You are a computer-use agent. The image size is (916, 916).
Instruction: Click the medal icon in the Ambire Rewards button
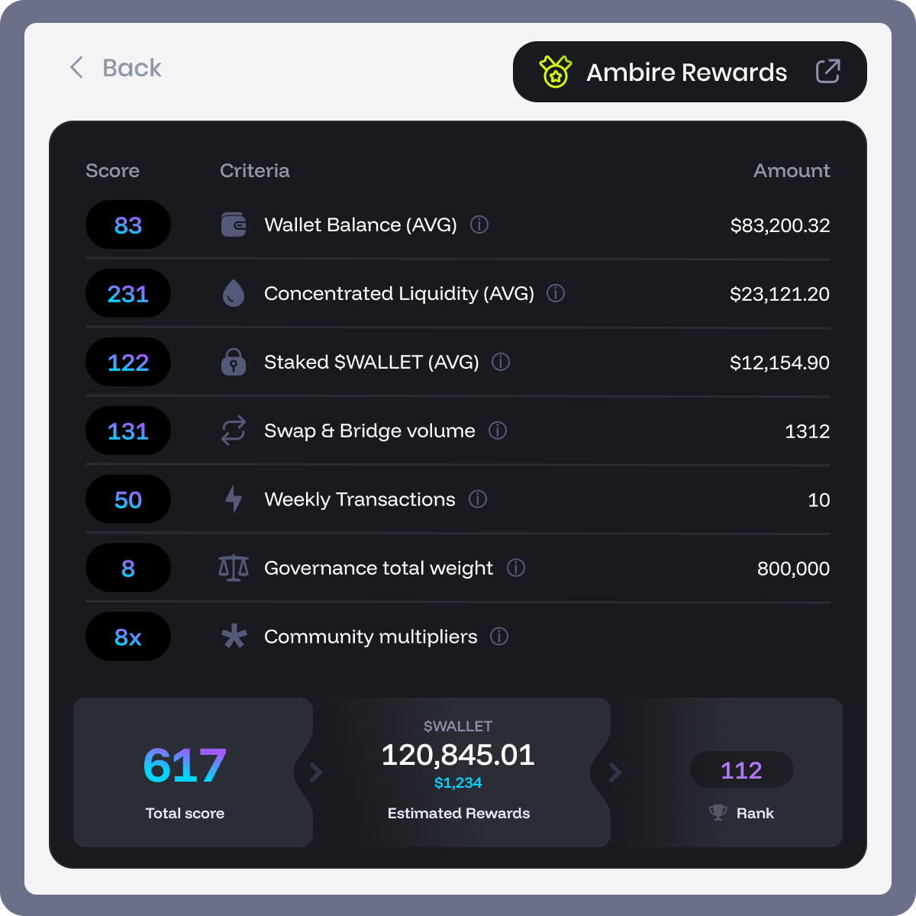click(556, 72)
